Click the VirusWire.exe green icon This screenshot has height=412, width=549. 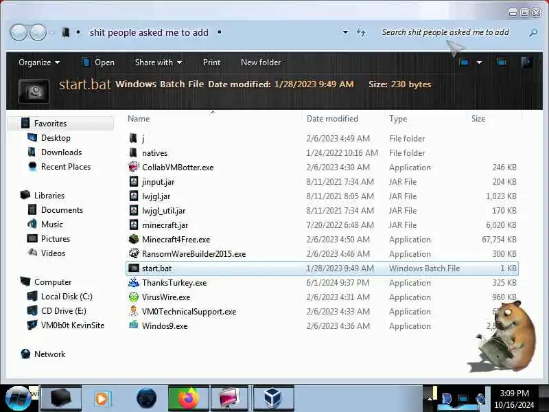pos(133,297)
